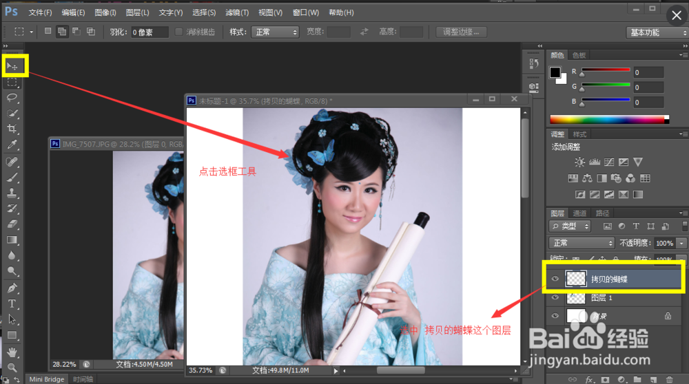Select the Clone Stamp tool
This screenshot has width=689, height=384.
point(12,193)
